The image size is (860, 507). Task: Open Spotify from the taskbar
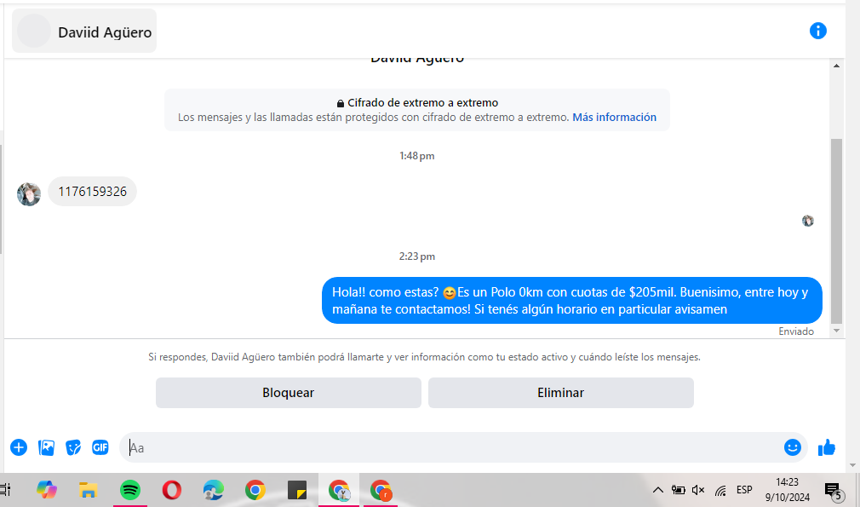(129, 490)
